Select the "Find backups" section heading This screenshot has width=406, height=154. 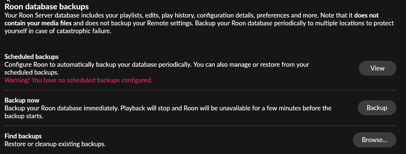point(23,136)
